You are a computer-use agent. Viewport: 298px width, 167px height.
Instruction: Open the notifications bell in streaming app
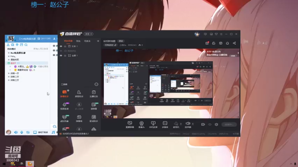pyautogui.click(x=227, y=43)
